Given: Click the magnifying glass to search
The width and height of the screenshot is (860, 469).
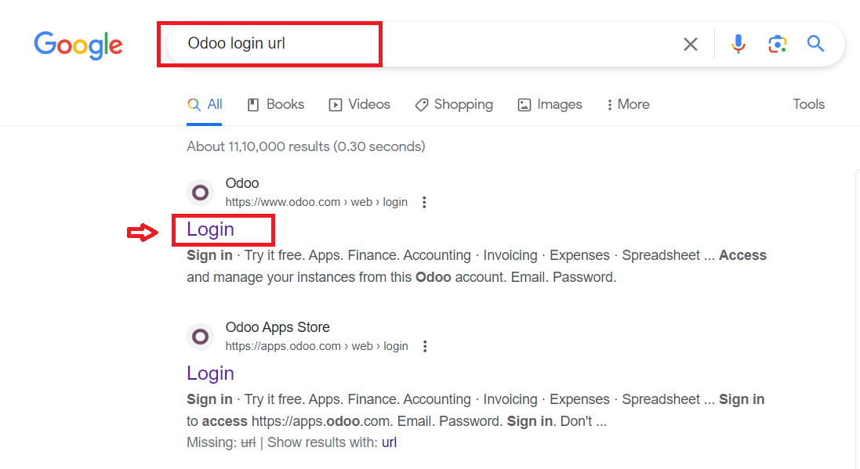Looking at the screenshot, I should [x=815, y=45].
